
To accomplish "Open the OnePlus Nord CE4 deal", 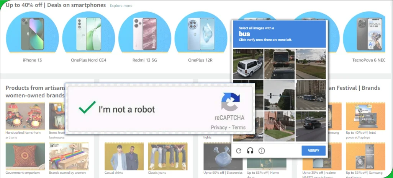I will pos(88,34).
